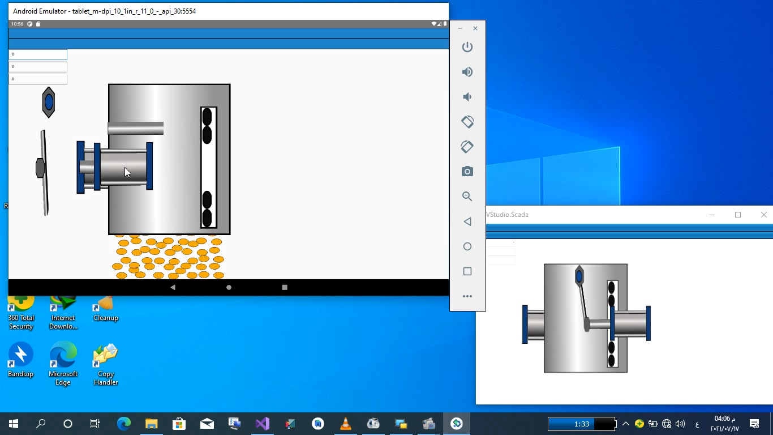
Task: Tap the Android back button in the black navigation bar
Action: point(173,287)
